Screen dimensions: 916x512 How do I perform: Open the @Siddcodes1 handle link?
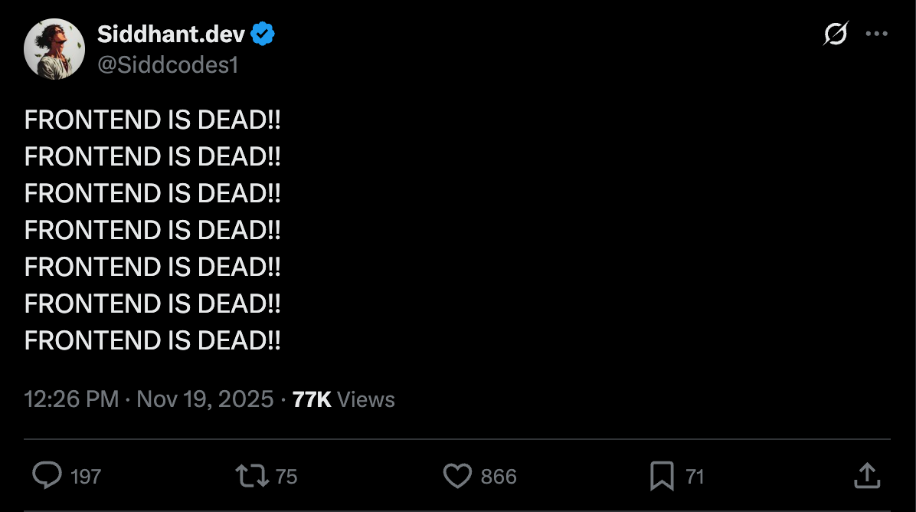[168, 65]
